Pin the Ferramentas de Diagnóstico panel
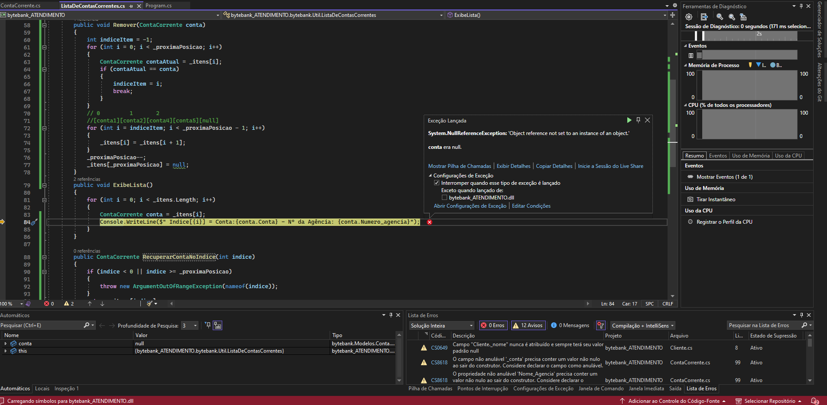The width and height of the screenshot is (827, 405). tap(801, 6)
